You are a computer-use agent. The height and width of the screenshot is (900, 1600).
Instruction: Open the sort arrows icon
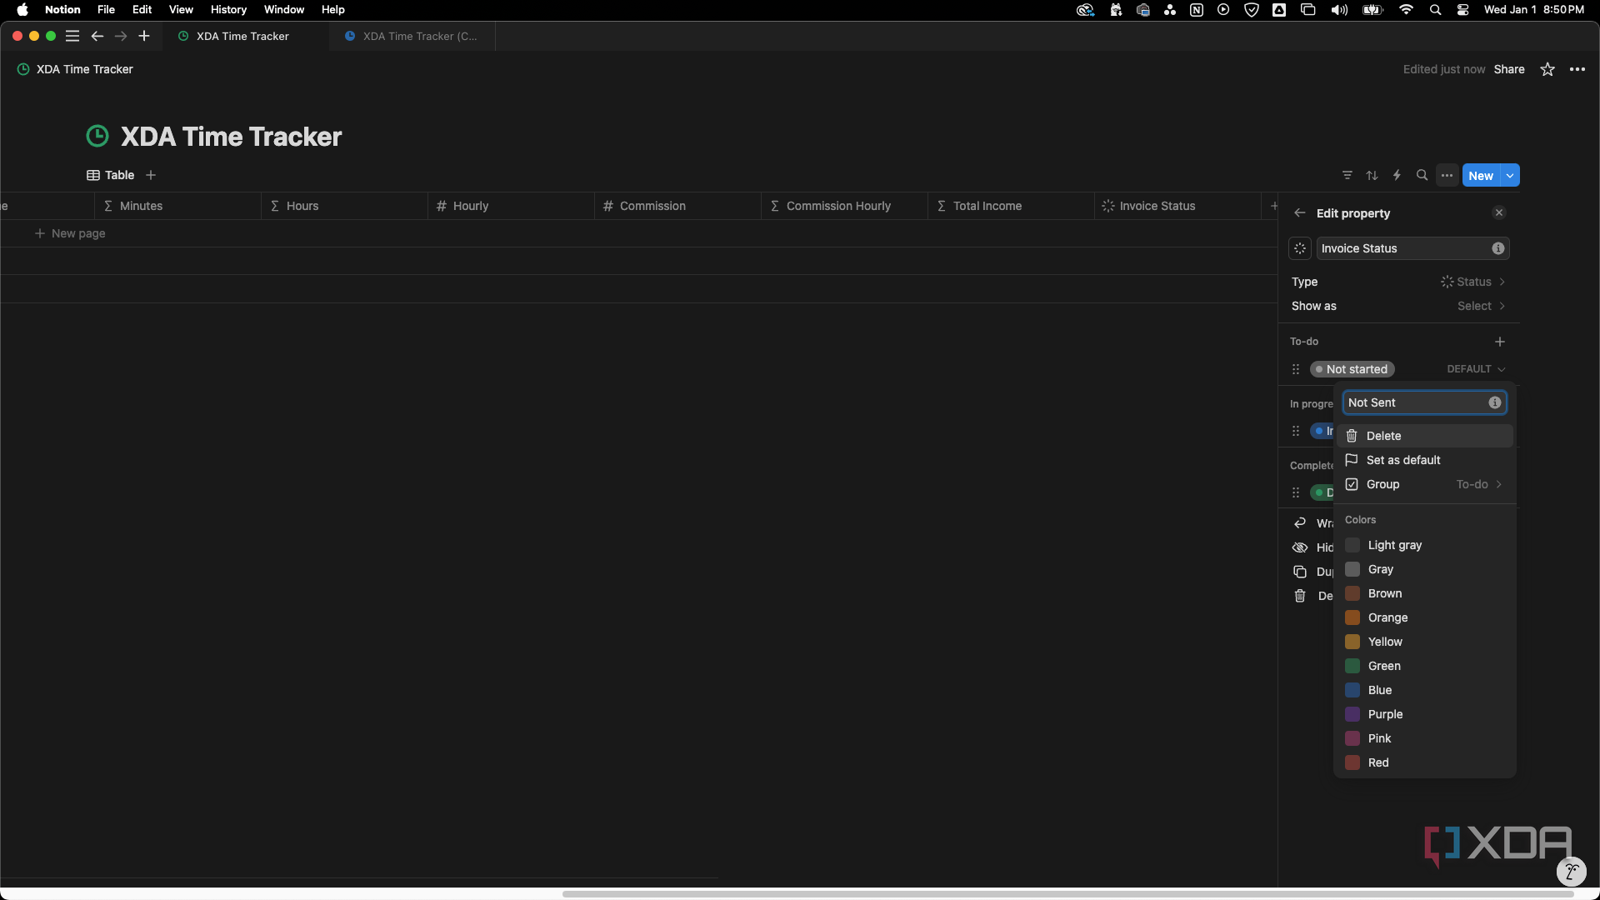coord(1372,175)
